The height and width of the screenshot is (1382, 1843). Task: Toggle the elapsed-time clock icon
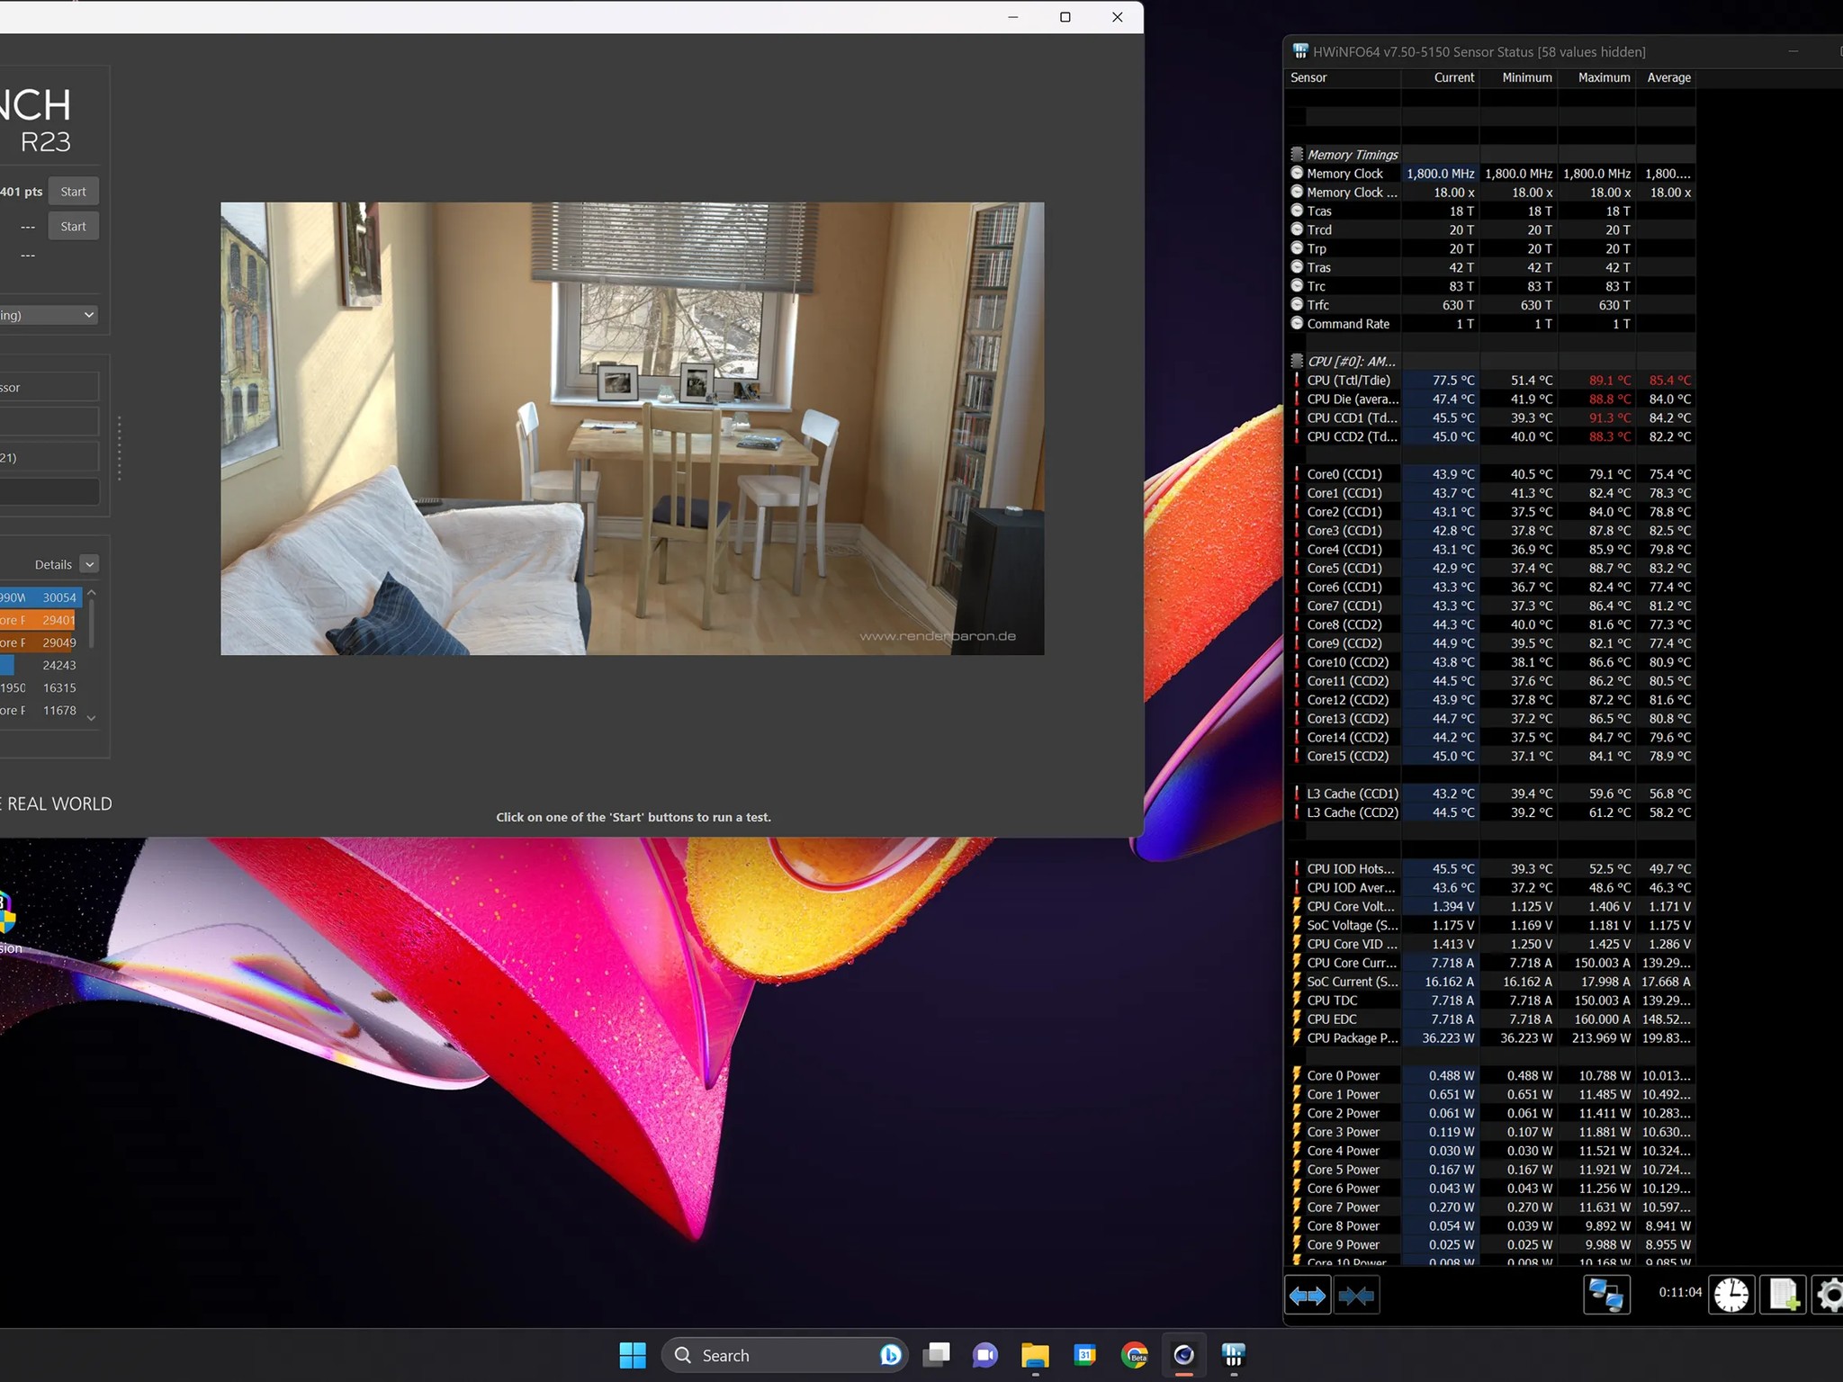(1731, 1294)
